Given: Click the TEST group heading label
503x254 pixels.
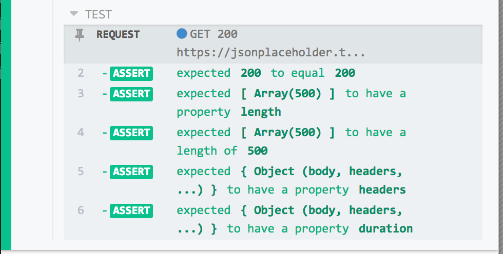Looking at the screenshot, I should tap(99, 14).
